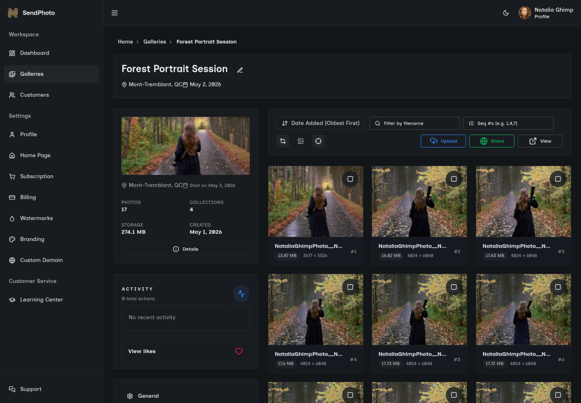This screenshot has height=403, width=581.
Task: Open photo #4 thumbnail
Action: [316, 310]
